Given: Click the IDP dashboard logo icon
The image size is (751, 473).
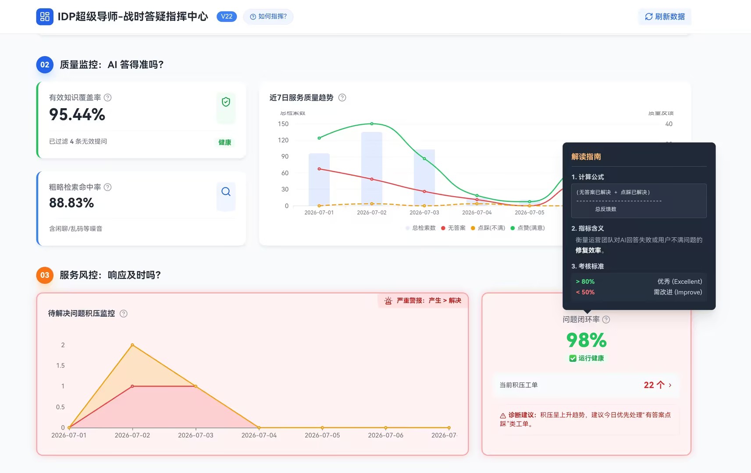Looking at the screenshot, I should [45, 17].
